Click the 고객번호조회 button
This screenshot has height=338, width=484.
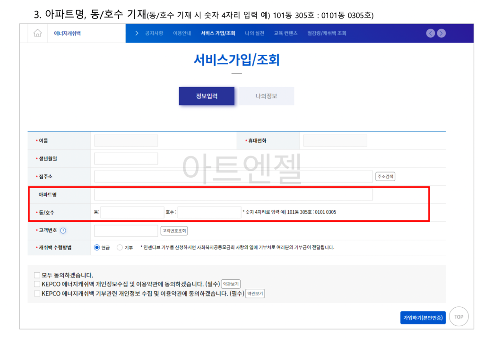173,231
